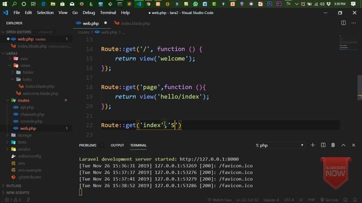The width and height of the screenshot is (362, 203).
Task: Select the Visual Studio Code taskbar icon
Action: (139, 4)
